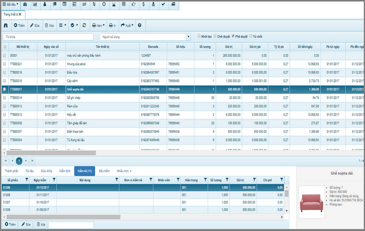Screen dimensions: 365x231
Task: Click the Kiểm kê grid horizontal scrollbar thumb
Action: [63, 217]
